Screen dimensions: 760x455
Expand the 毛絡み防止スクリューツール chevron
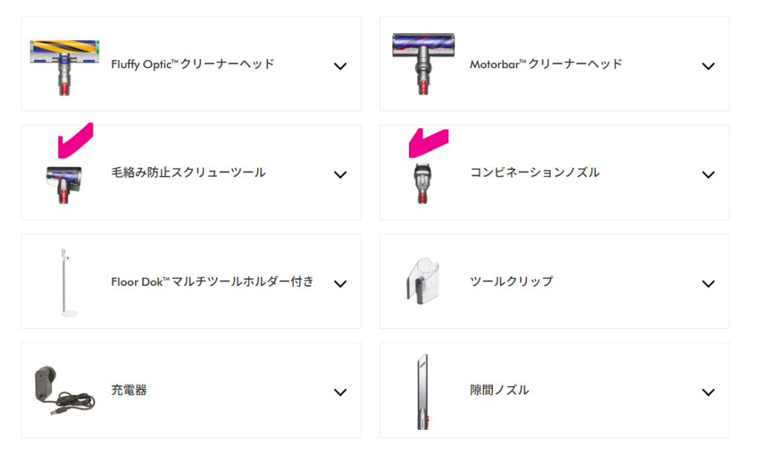click(340, 175)
